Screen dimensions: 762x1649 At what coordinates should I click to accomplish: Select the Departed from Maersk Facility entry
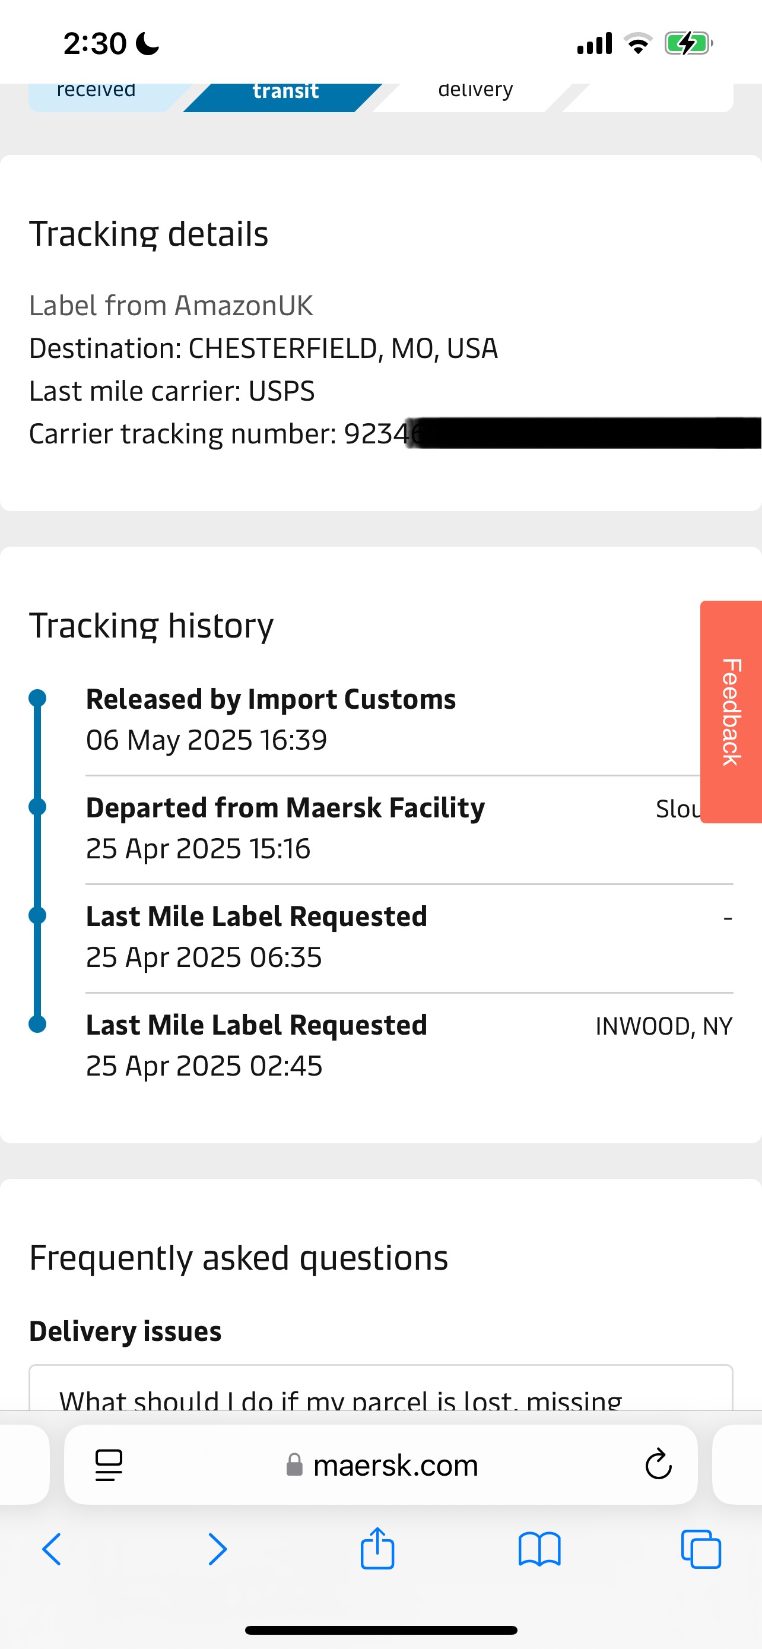coord(409,828)
